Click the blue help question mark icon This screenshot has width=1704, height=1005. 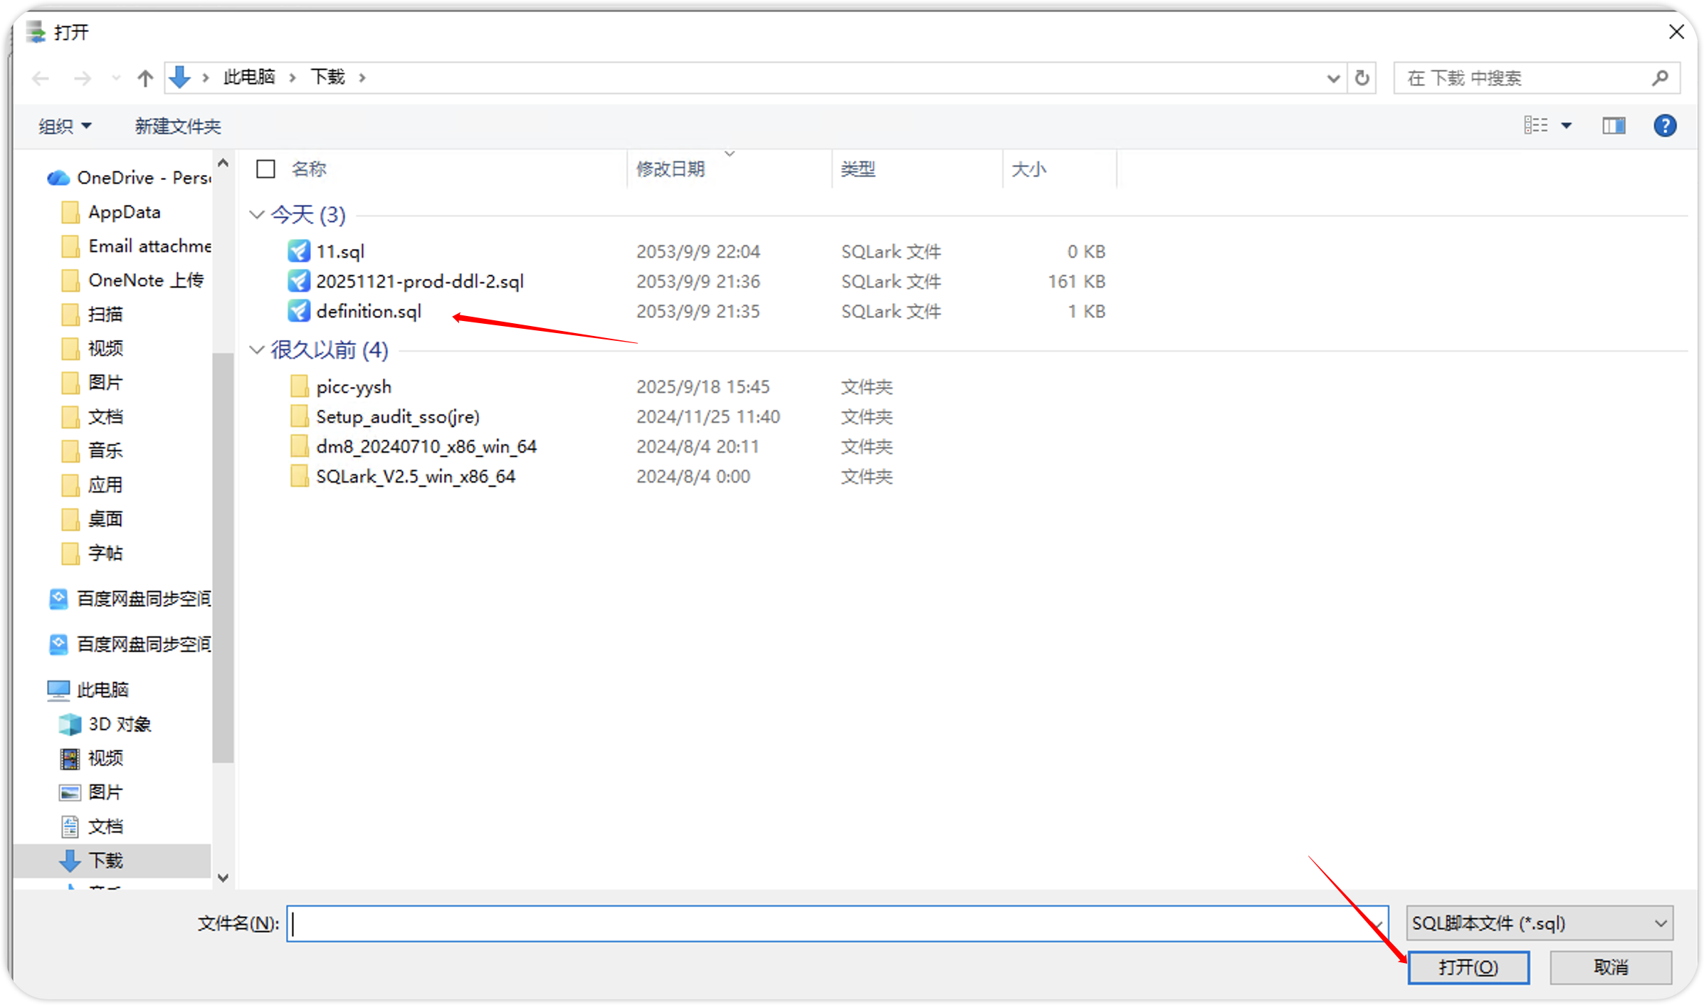click(x=1664, y=126)
